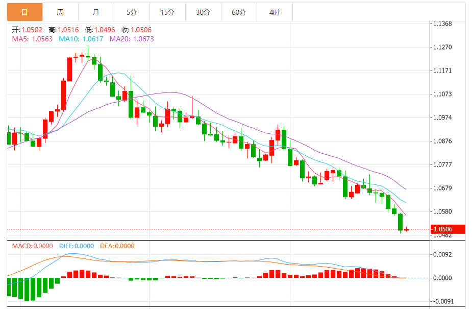Click the latest small red candlestick
Image resolution: width=472 pixels, height=309 pixels.
point(406,229)
